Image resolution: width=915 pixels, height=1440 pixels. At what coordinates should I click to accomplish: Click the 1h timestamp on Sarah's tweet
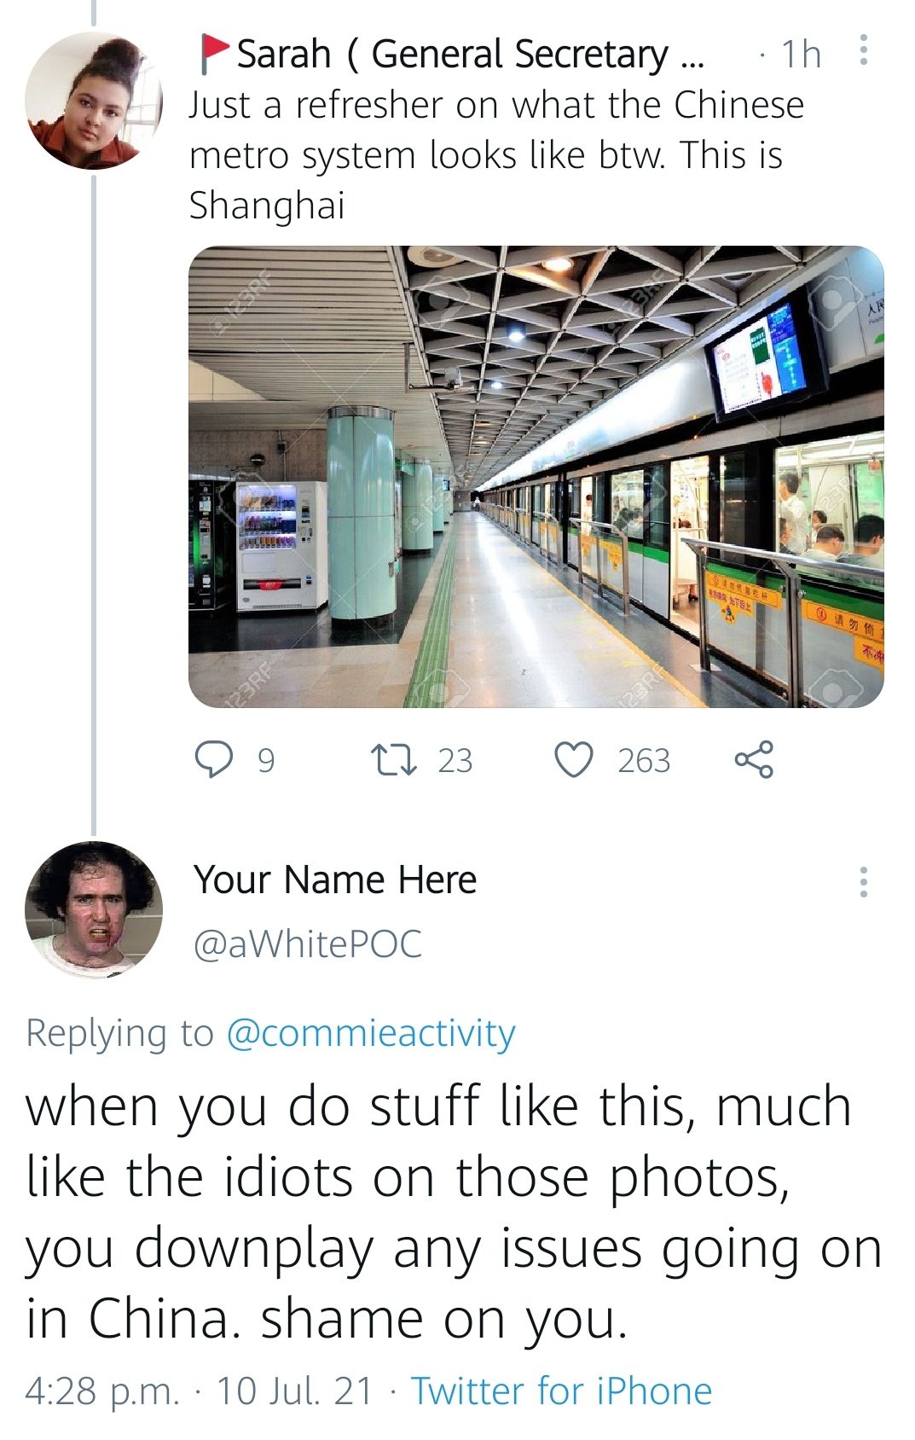[801, 55]
